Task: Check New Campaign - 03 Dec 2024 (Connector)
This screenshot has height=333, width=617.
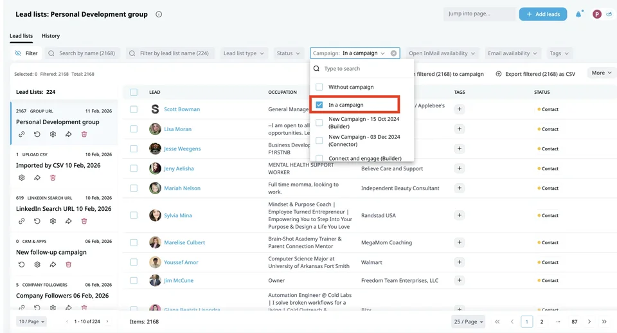Action: pos(319,141)
